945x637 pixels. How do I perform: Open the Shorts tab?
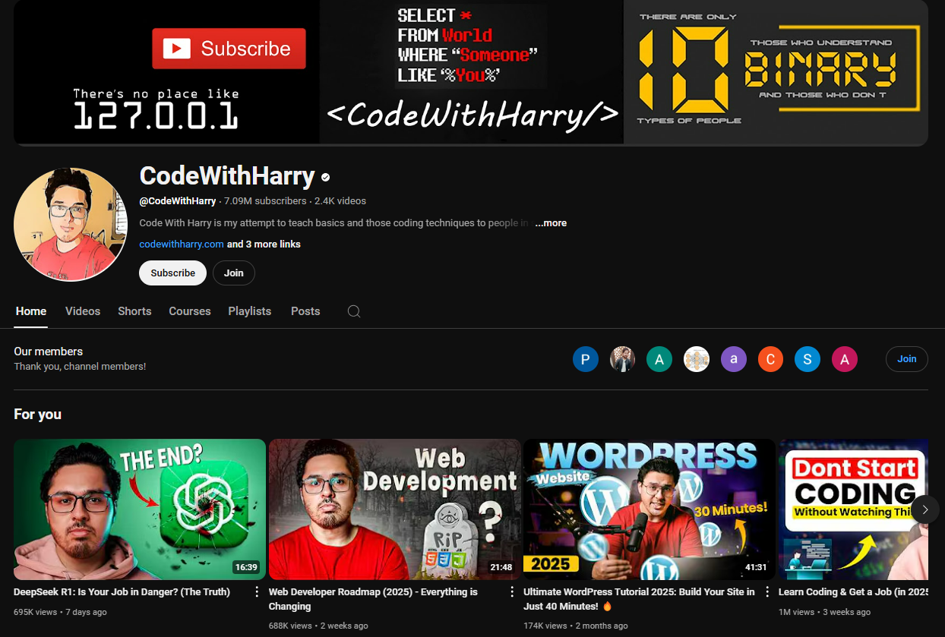(134, 311)
